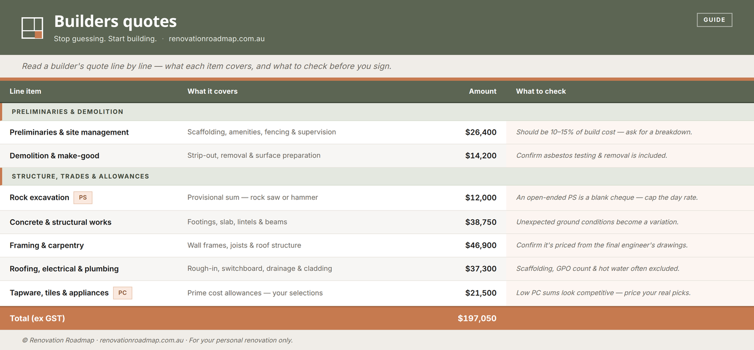Click the PC badge beside Tapware, tiles & appliances
This screenshot has width=754, height=350.
click(x=122, y=293)
